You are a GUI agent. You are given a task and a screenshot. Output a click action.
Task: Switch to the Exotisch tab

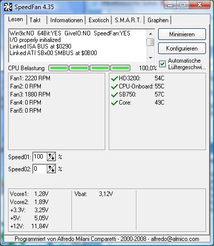99,20
